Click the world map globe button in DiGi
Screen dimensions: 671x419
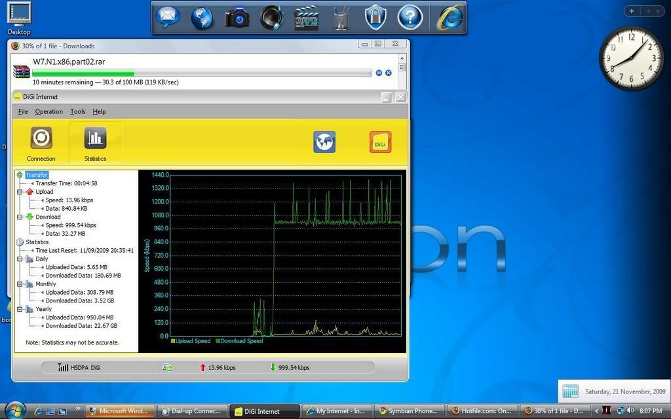click(x=324, y=142)
